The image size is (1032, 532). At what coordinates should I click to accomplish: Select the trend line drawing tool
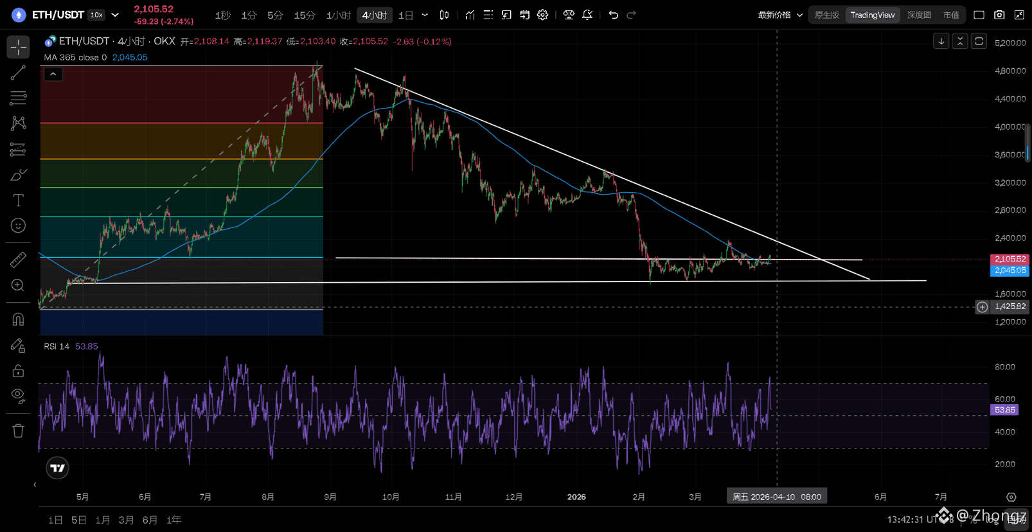(x=18, y=73)
